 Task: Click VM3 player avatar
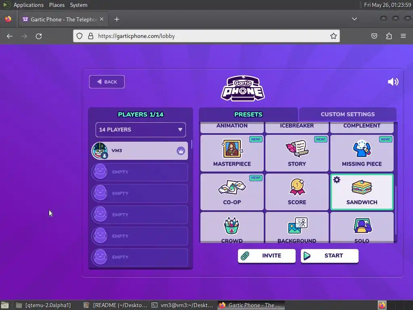100,151
